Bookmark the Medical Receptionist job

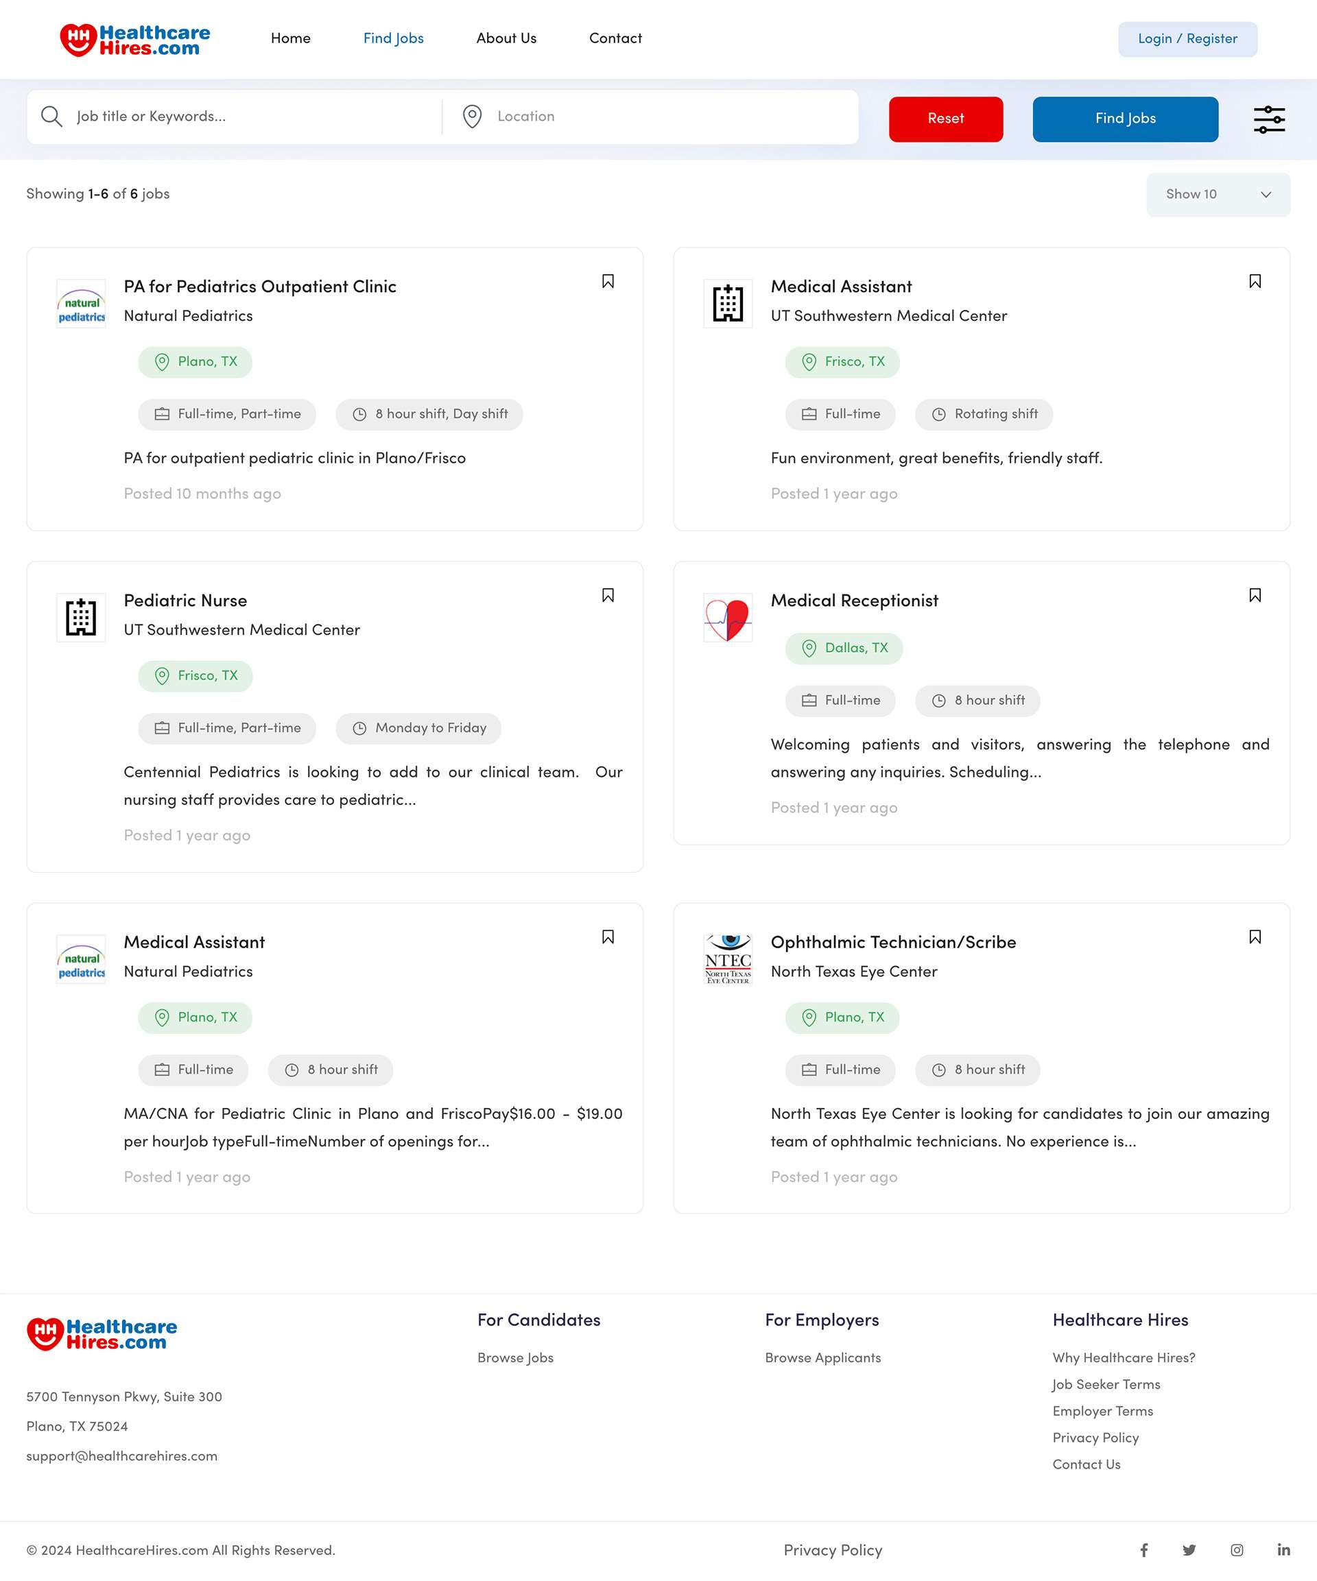click(1255, 594)
